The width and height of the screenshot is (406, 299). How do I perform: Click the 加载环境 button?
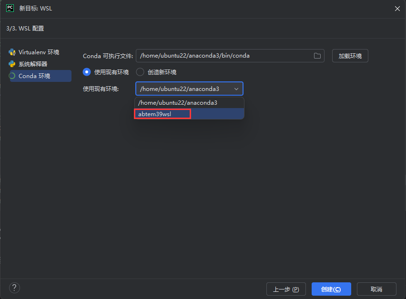click(350, 56)
